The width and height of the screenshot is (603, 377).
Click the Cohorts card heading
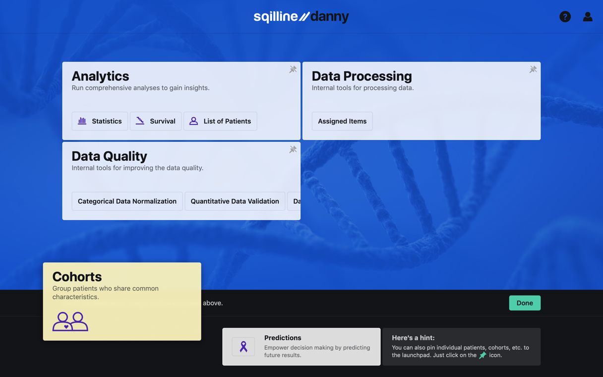(77, 277)
